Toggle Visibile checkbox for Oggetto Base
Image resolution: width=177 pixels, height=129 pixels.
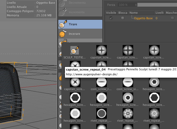click(111, 18)
